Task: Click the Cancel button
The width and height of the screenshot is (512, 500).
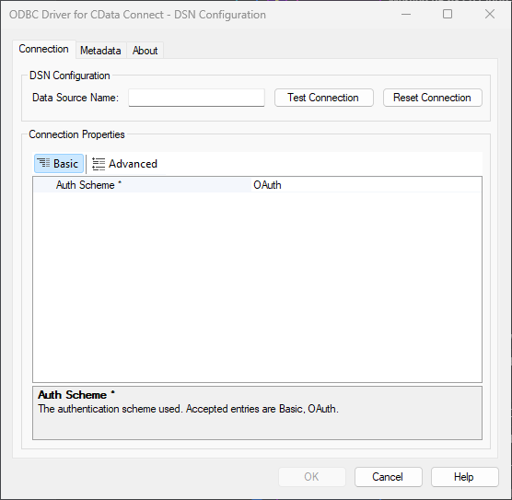Action: tap(389, 477)
